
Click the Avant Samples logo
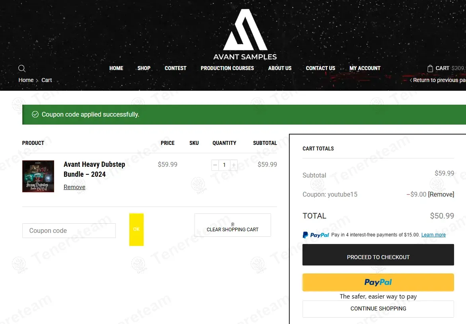245,35
